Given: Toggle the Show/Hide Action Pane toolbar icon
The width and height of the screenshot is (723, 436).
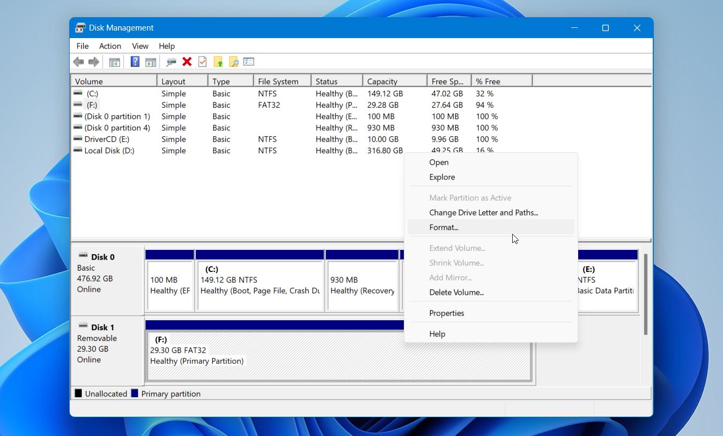Looking at the screenshot, I should click(x=151, y=61).
